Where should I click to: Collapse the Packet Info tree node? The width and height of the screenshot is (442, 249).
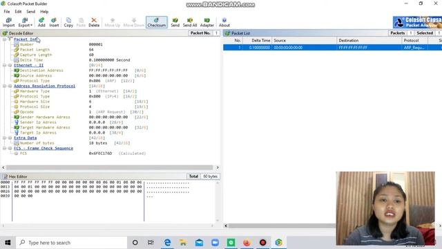[x=5, y=39]
